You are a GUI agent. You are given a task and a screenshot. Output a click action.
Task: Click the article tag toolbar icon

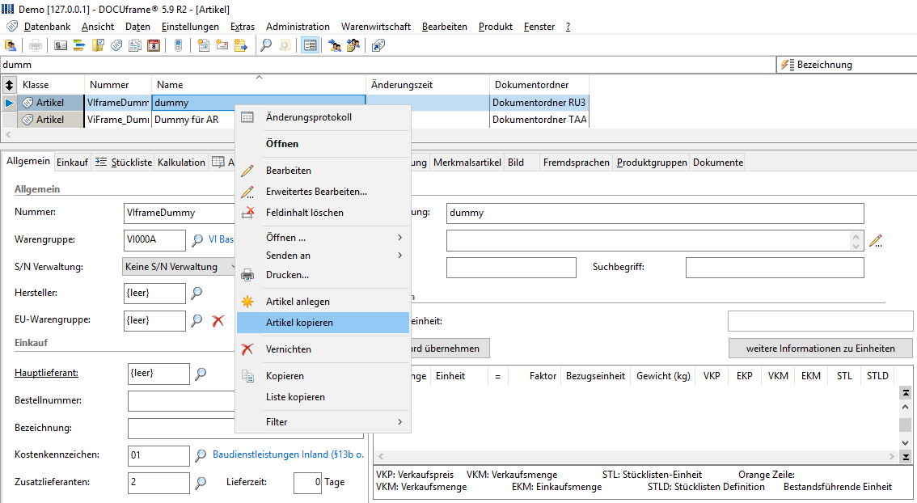(x=116, y=45)
